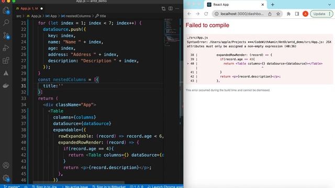Click the compare changes icon in editor toolbar

point(163,8)
